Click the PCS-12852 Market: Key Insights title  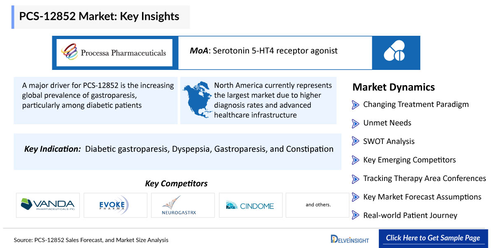99,16
